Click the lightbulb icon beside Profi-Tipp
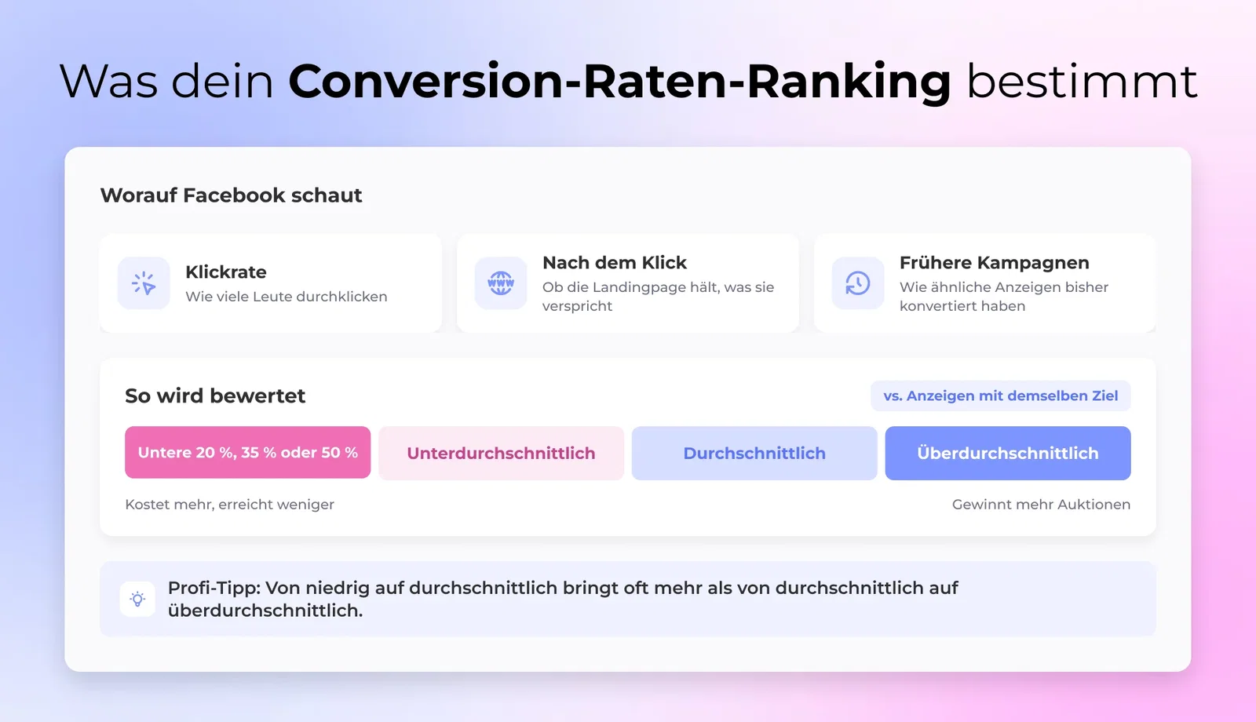 click(137, 600)
